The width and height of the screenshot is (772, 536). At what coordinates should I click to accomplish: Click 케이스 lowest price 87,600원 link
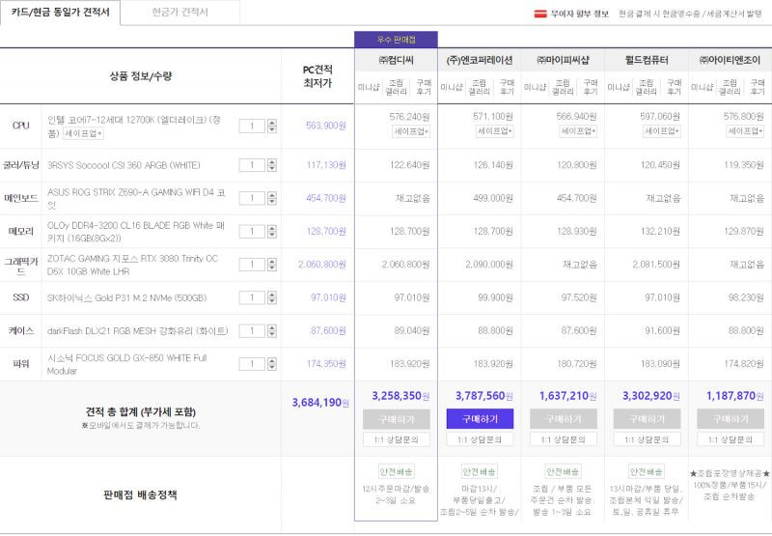coord(328,330)
